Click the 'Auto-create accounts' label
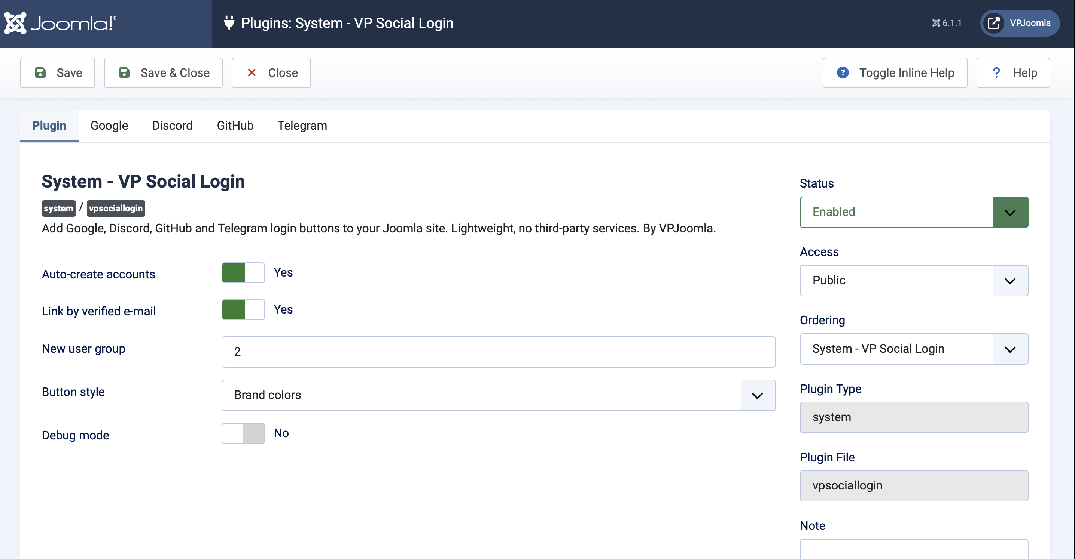 pos(98,275)
